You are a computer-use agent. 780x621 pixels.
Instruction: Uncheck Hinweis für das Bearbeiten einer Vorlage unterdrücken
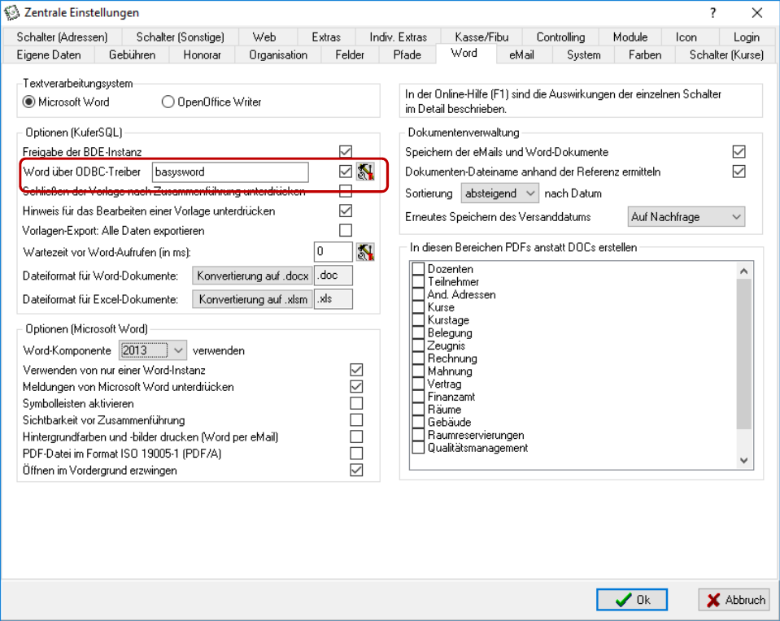[345, 211]
